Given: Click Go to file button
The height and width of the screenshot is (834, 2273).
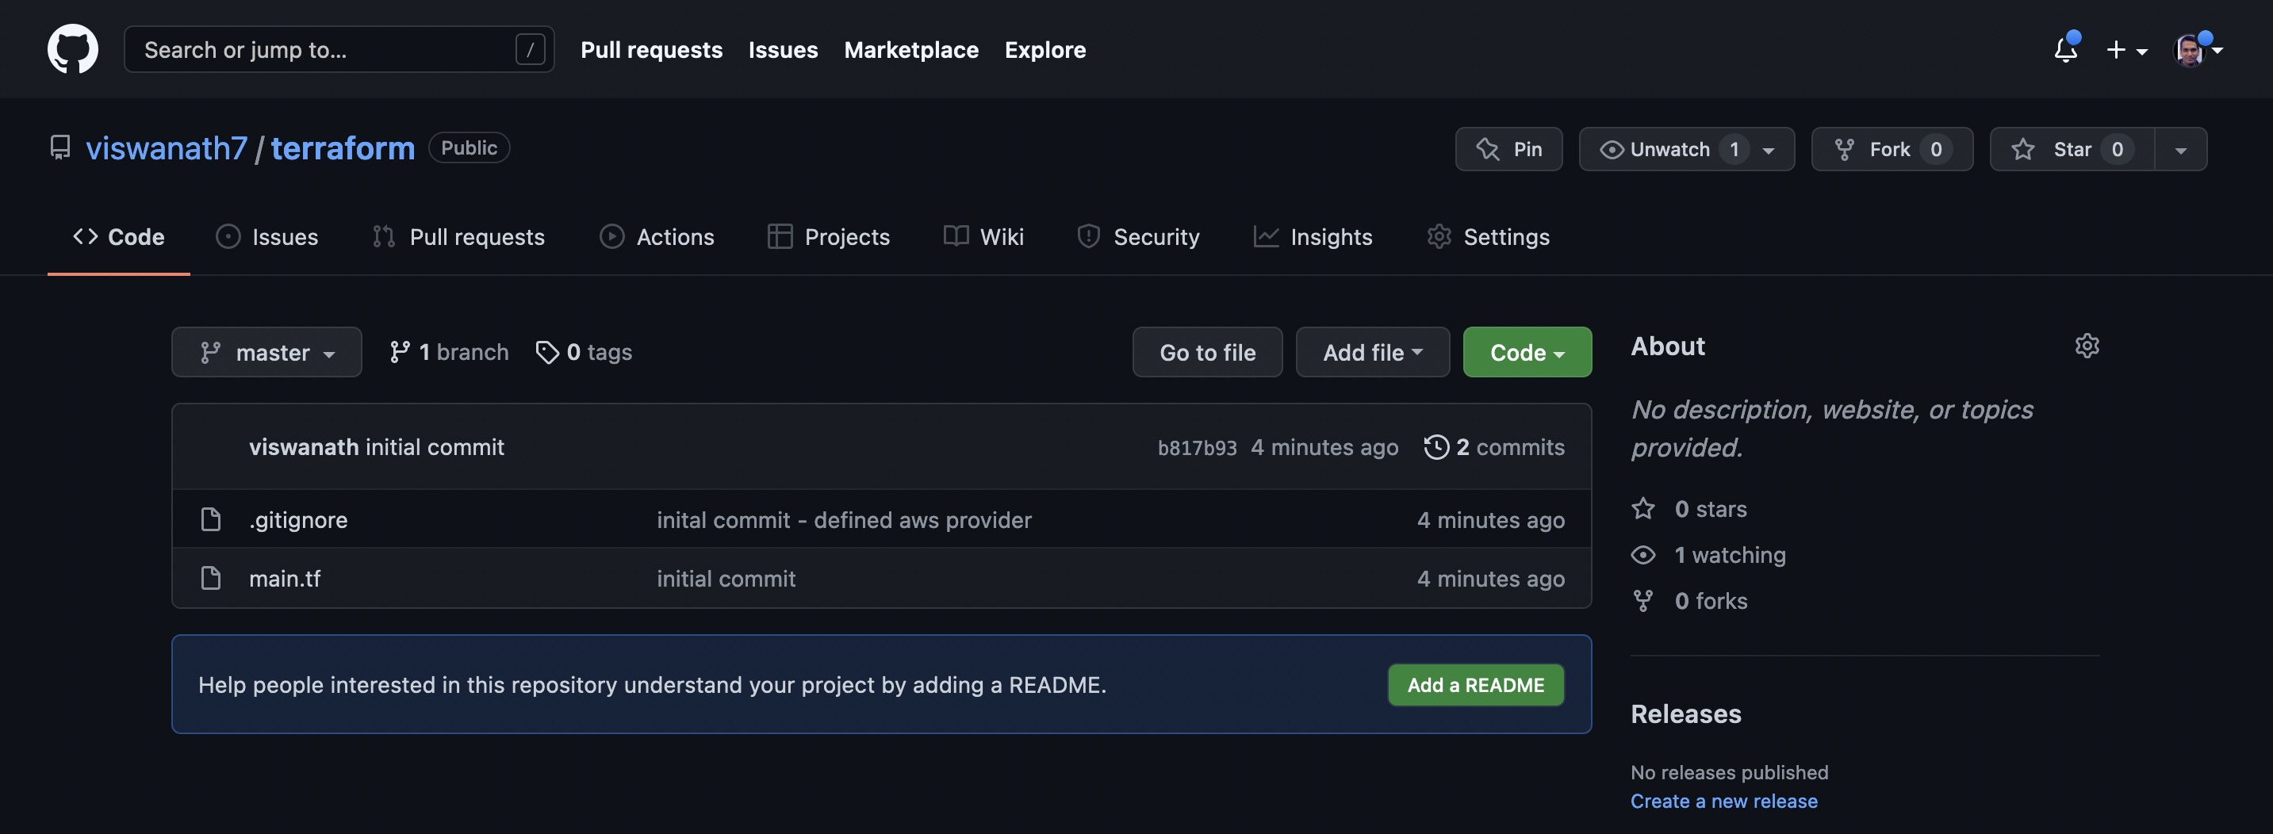Looking at the screenshot, I should pos(1207,352).
